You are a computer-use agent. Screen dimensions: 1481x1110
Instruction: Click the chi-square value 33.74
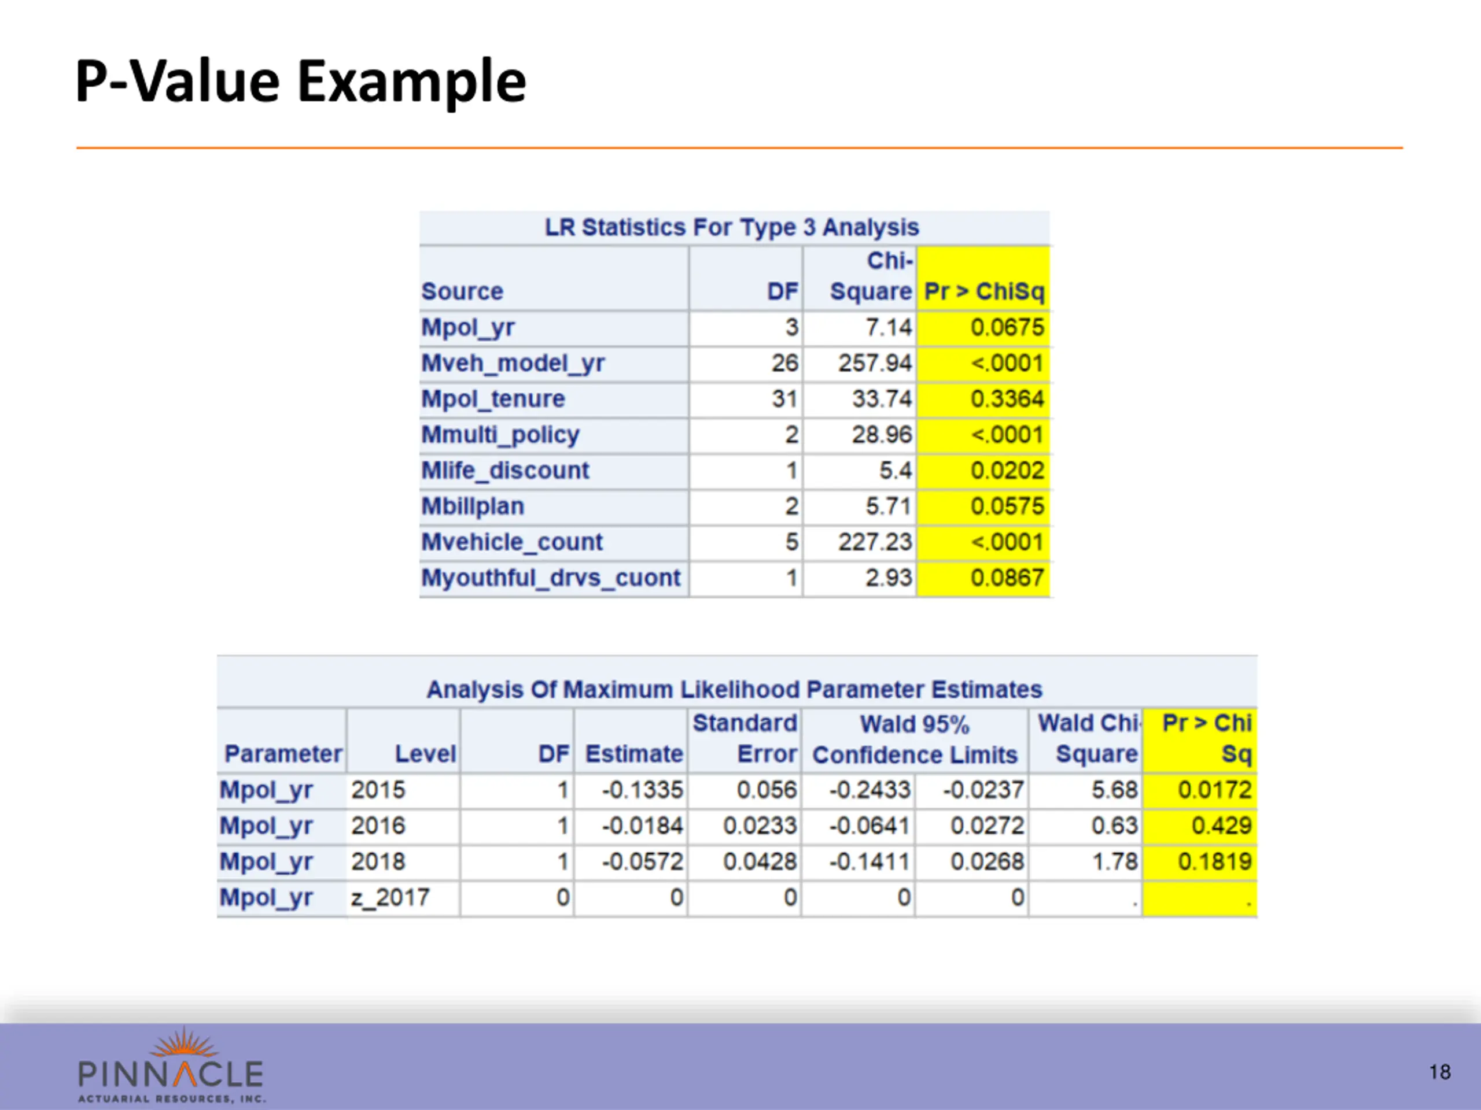[x=882, y=399]
